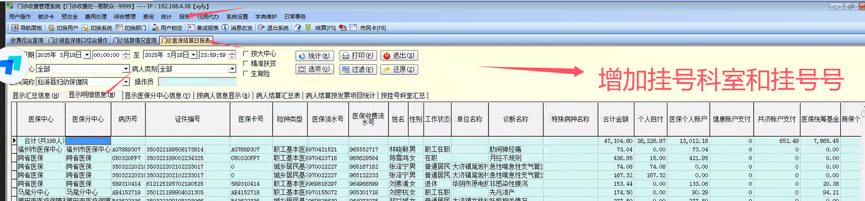This screenshot has height=201, width=865.
Task: Click 市民卡[F8] toolbar label
Action: pos(373,28)
